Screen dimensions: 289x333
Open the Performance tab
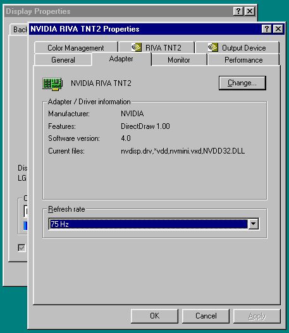243,59
